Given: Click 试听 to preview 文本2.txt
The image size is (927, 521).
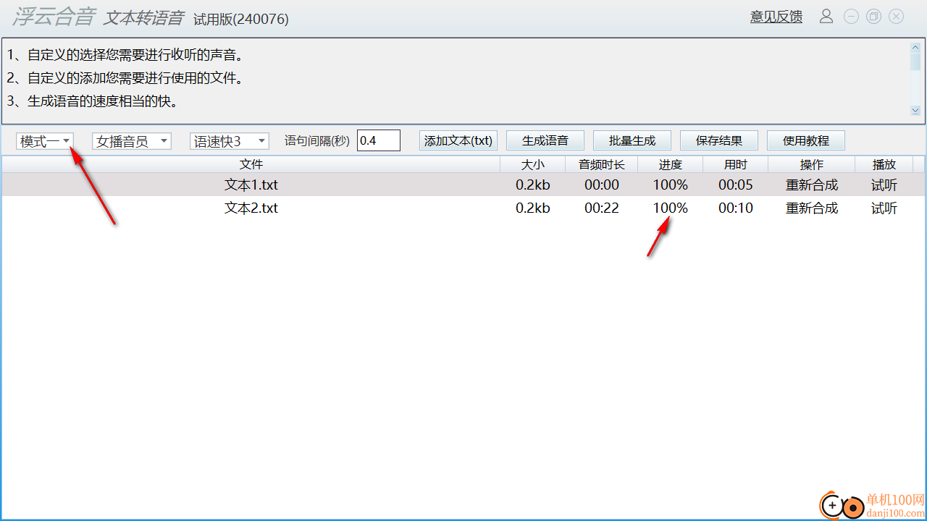Looking at the screenshot, I should pos(884,208).
